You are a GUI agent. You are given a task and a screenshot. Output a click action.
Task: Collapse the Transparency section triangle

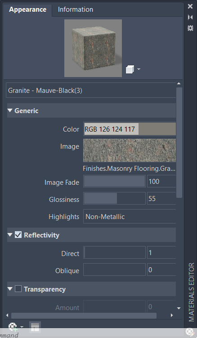coord(10,289)
